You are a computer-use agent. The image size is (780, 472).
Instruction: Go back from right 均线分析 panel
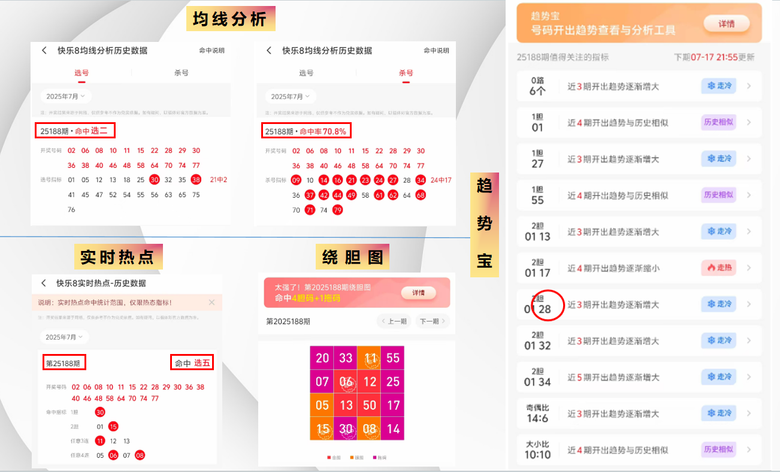[269, 51]
